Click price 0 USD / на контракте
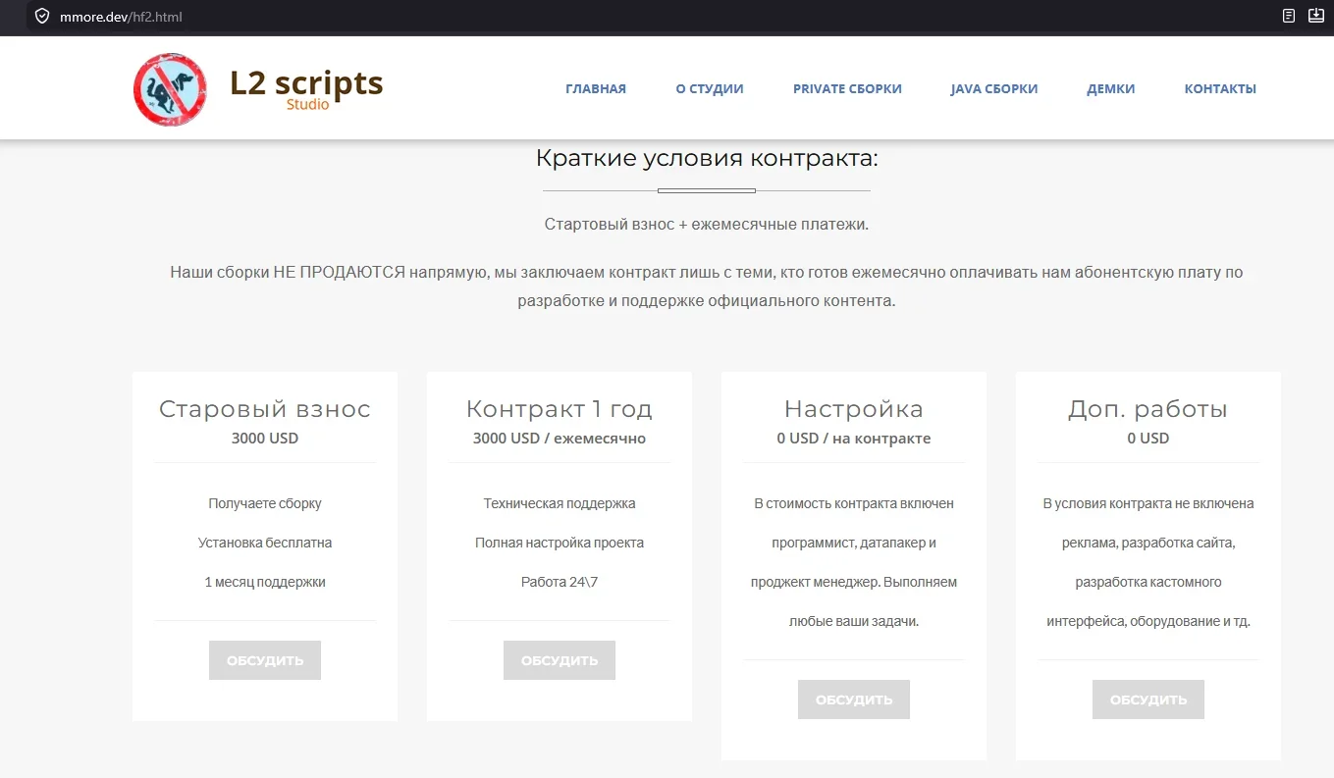The image size is (1334, 778). click(x=854, y=439)
